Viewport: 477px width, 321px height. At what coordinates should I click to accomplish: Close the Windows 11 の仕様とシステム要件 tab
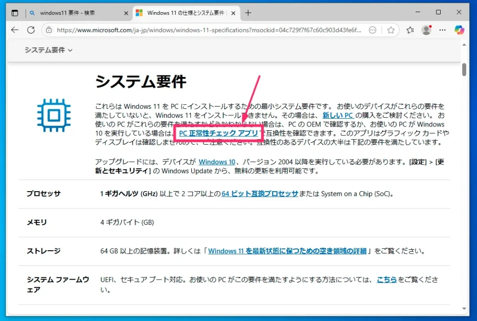tap(233, 13)
